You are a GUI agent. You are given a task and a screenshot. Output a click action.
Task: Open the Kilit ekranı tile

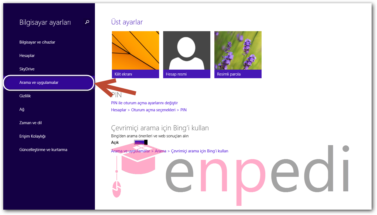135,55
